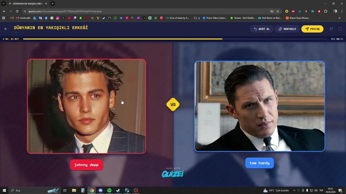The image size is (346, 194).
Task: Select the quiz browser tab
Action: 28,4
